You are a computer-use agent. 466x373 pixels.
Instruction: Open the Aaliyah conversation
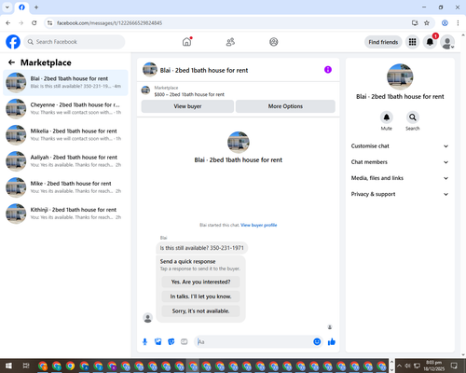[x=65, y=161]
